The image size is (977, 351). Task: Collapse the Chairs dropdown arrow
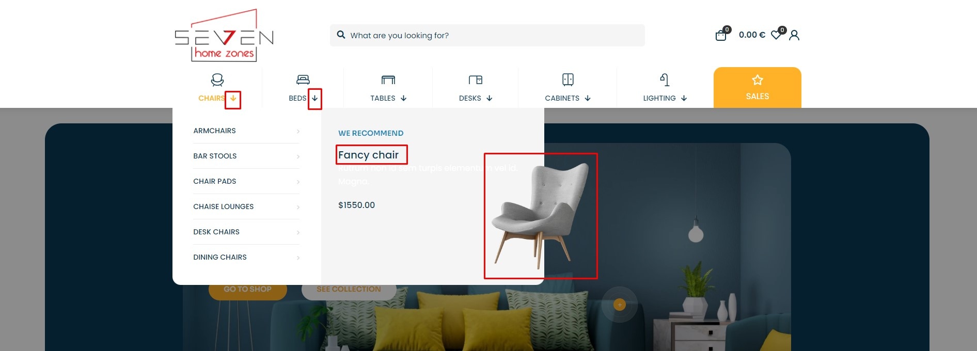tap(233, 99)
